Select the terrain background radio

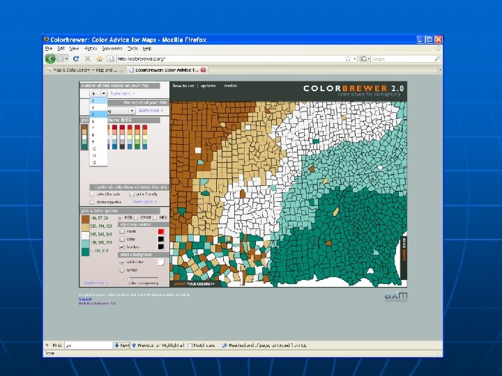122,270
